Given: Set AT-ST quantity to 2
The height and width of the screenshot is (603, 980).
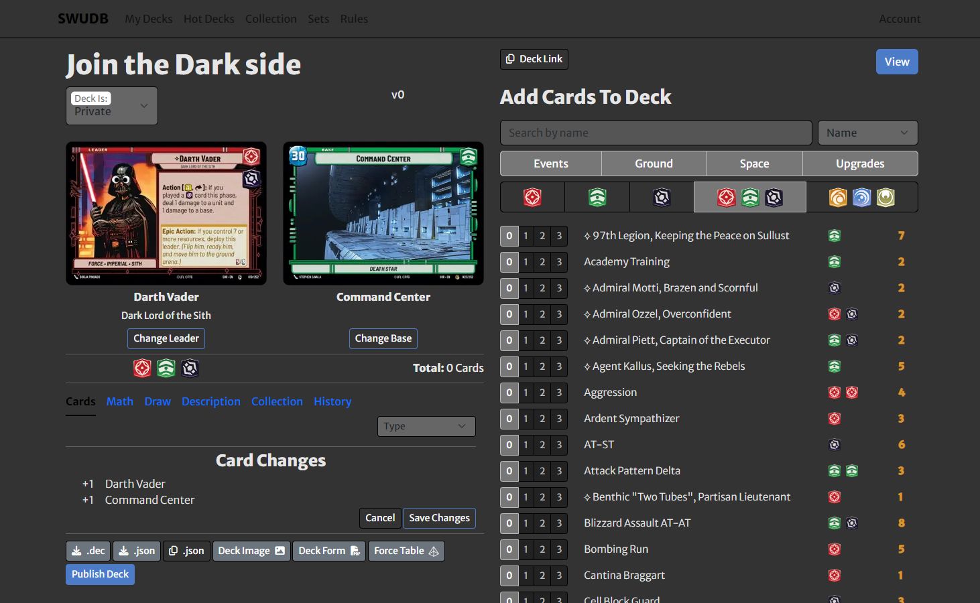Looking at the screenshot, I should (542, 445).
